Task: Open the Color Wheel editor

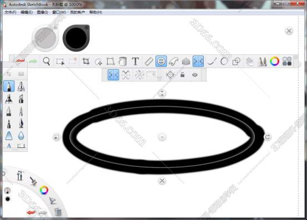Action: (274, 62)
